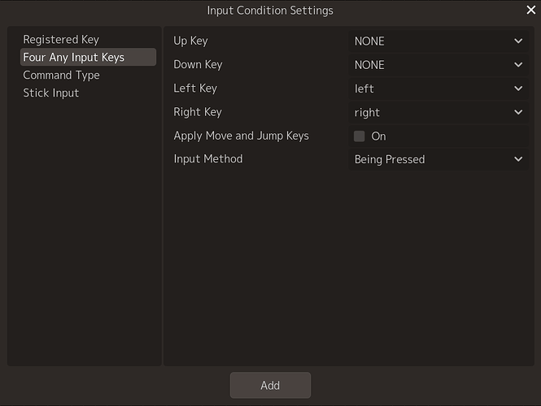Click the Apply Move and Jump Keys label
Image resolution: width=541 pixels, height=406 pixels.
241,136
